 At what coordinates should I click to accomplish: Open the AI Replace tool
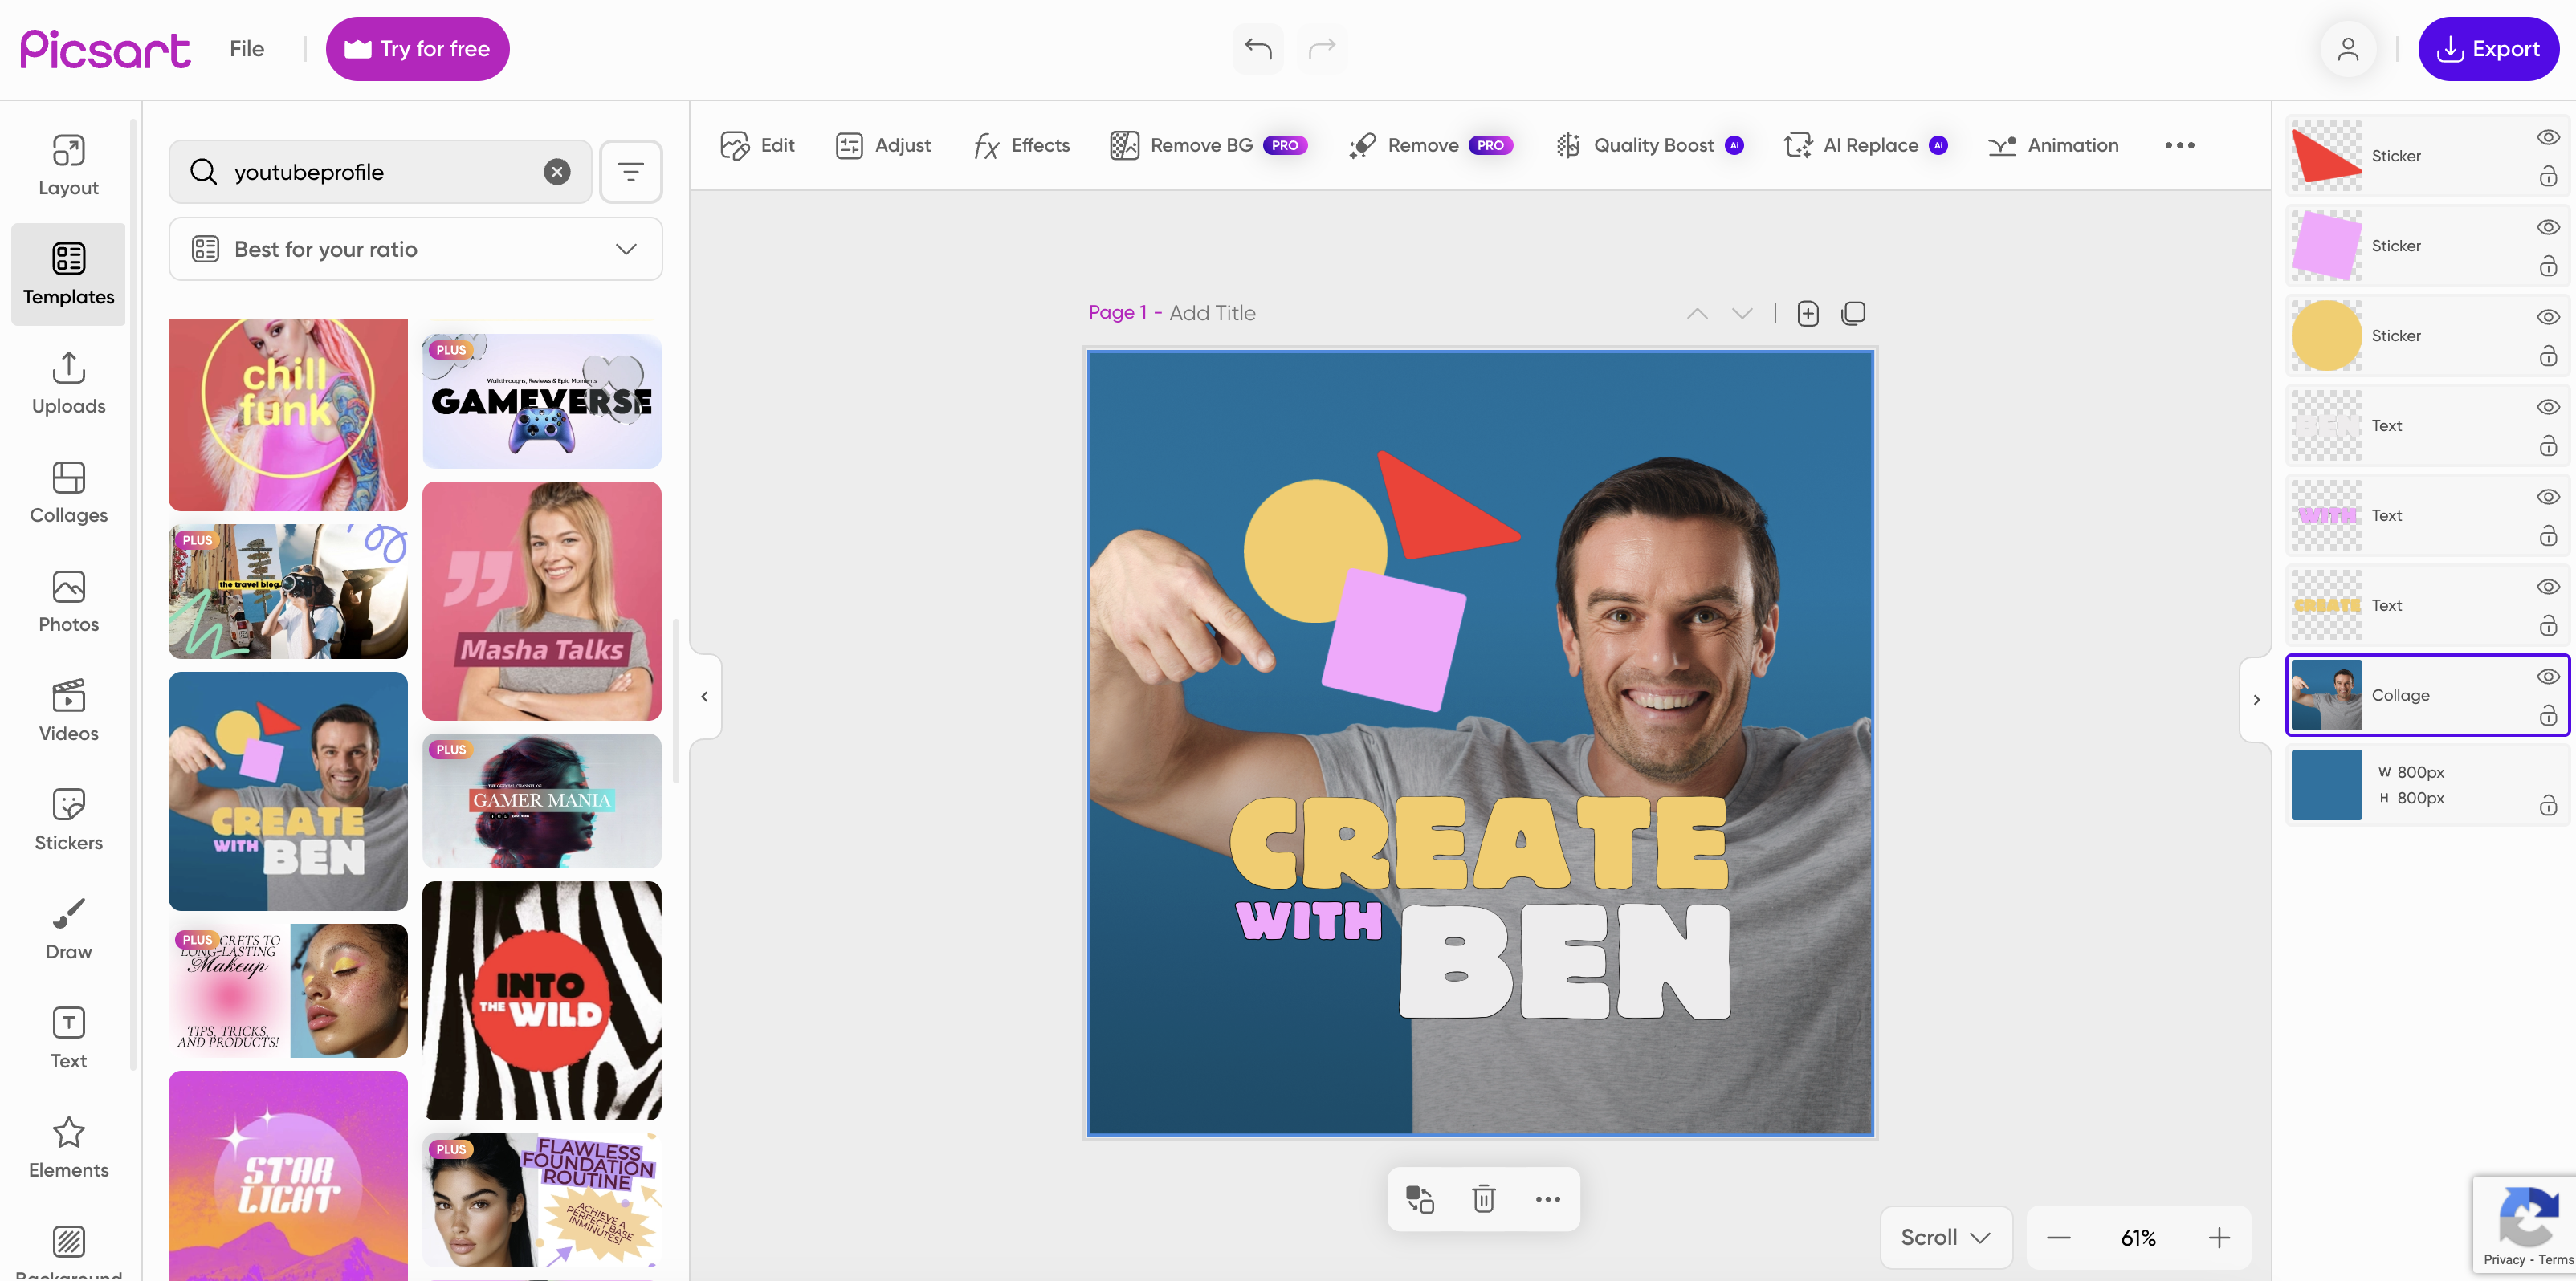click(x=1862, y=145)
